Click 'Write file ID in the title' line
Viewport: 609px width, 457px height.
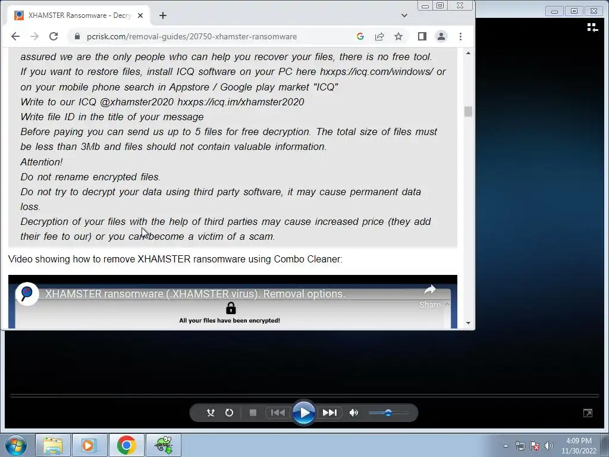112,117
